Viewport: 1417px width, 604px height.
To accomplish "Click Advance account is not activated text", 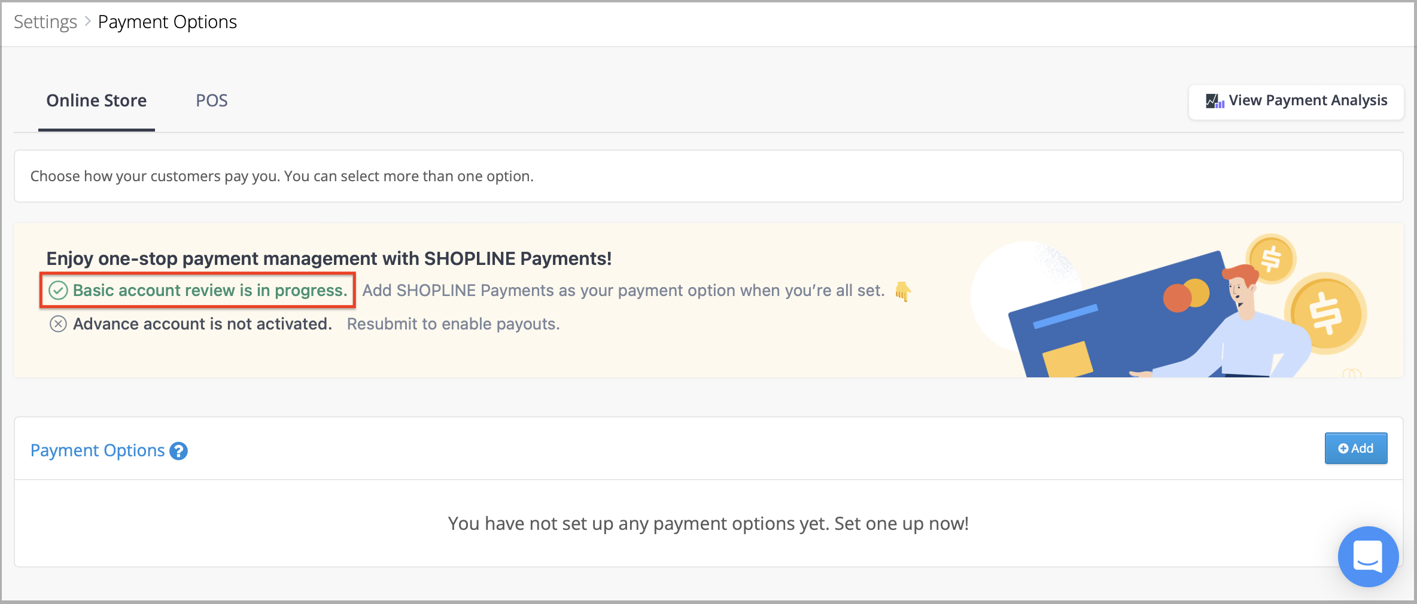I will click(x=202, y=324).
